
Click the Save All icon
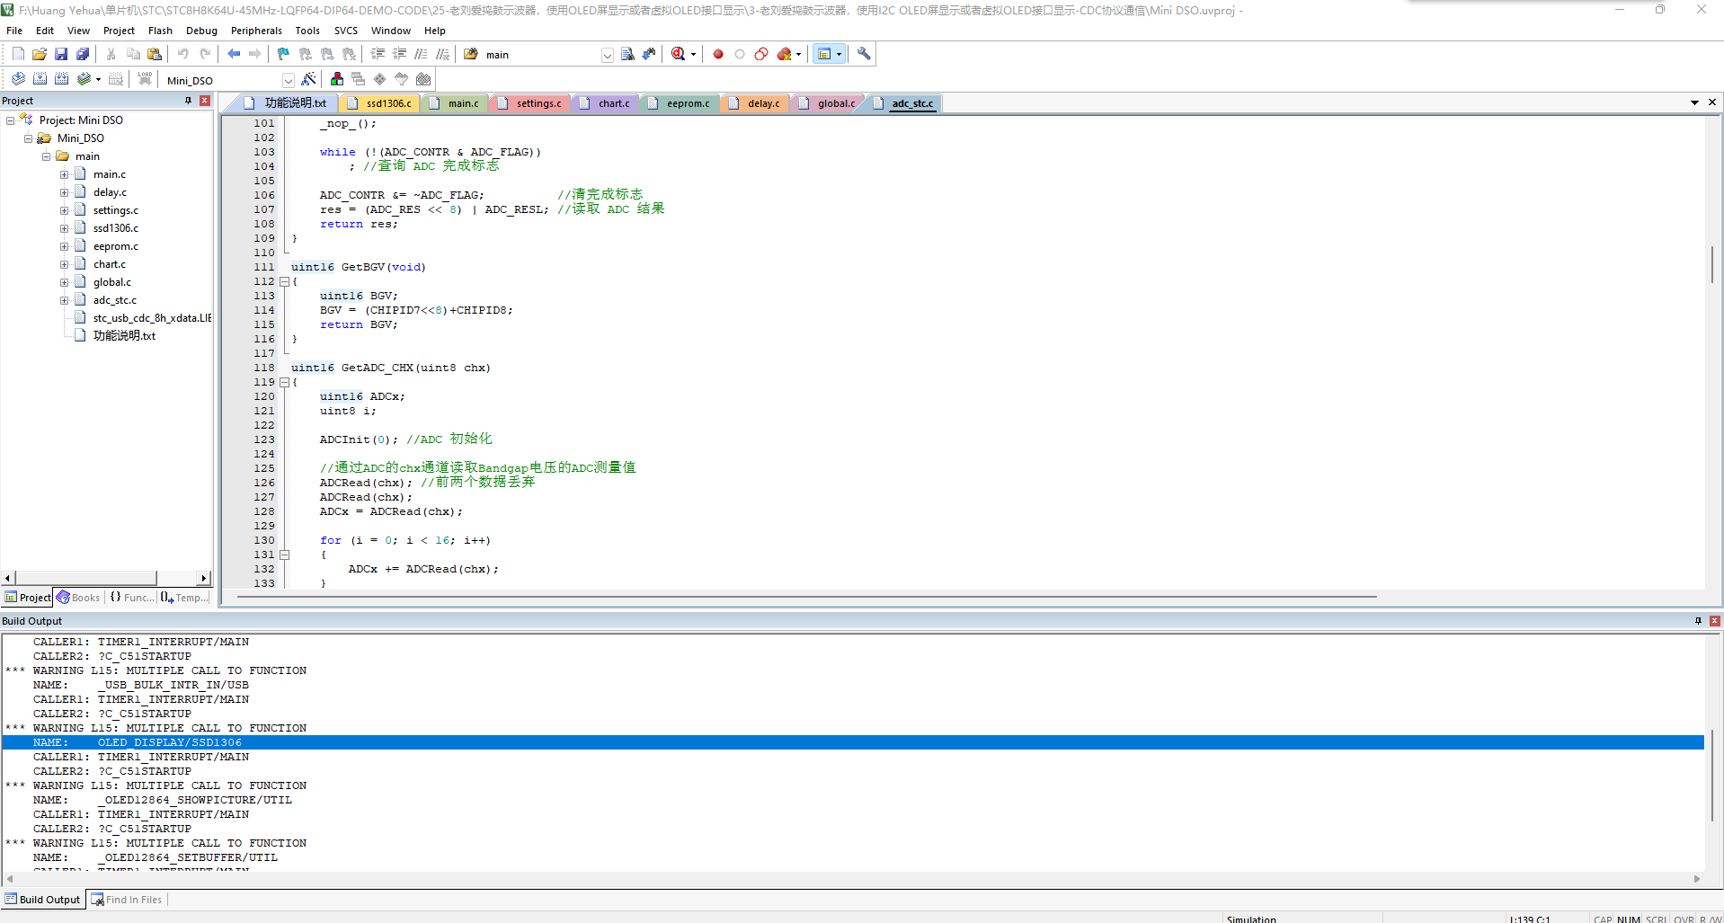[83, 55]
